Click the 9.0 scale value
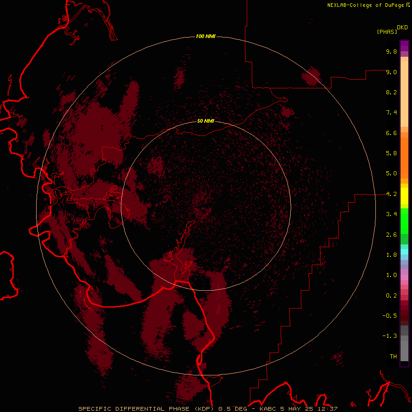412x412 pixels. [x=391, y=72]
